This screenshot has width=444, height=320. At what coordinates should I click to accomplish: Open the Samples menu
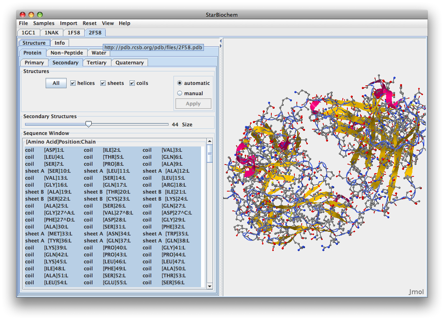point(44,23)
